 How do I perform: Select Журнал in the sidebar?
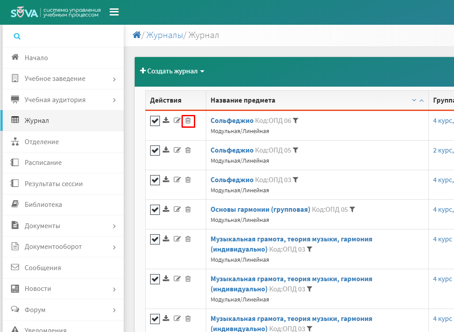coord(63,121)
